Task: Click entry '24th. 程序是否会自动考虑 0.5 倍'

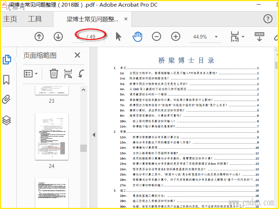Action: [x=189, y=169]
